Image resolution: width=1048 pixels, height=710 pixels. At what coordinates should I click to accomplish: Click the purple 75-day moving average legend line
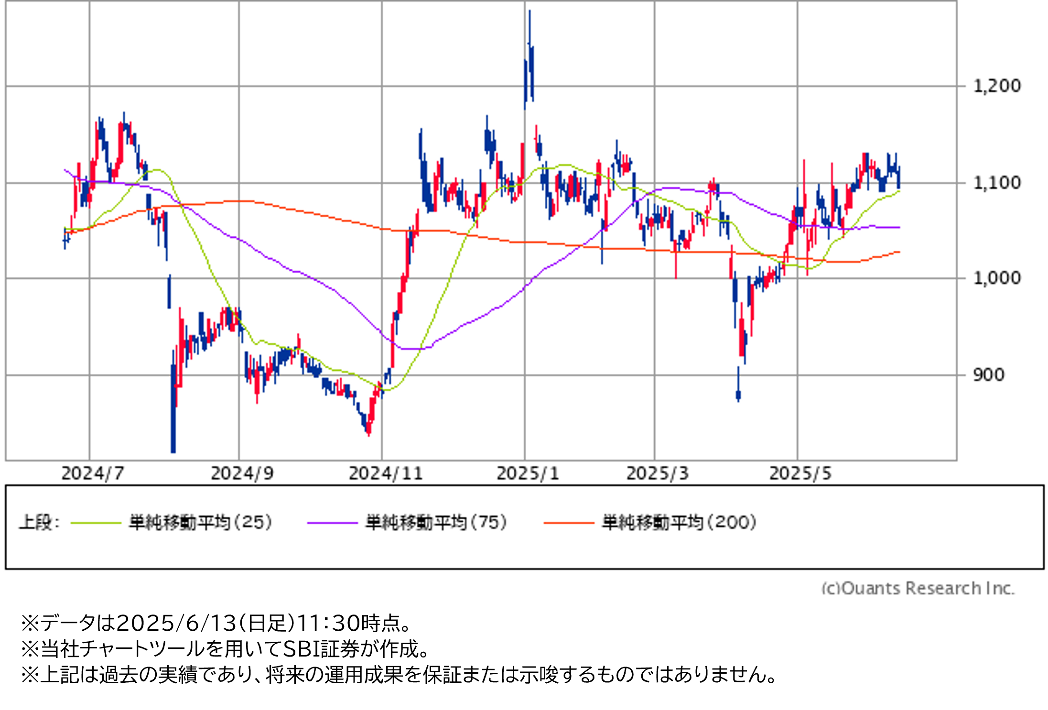pyautogui.click(x=332, y=523)
